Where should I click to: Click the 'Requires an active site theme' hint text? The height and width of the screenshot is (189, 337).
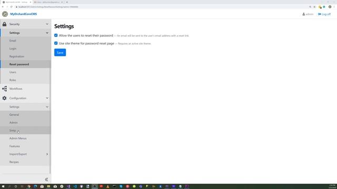coord(135,44)
